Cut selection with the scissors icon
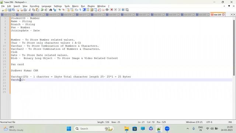The height and width of the screenshot is (133, 236). (x=29, y=10)
